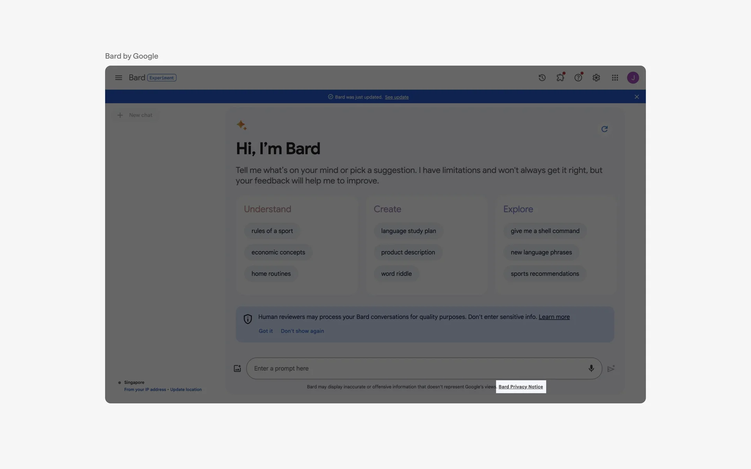751x469 pixels.
Task: Open the Google apps grid
Action: point(614,77)
